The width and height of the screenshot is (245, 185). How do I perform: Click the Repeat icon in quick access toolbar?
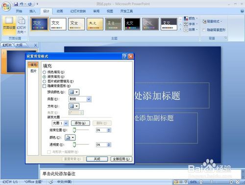point(30,4)
